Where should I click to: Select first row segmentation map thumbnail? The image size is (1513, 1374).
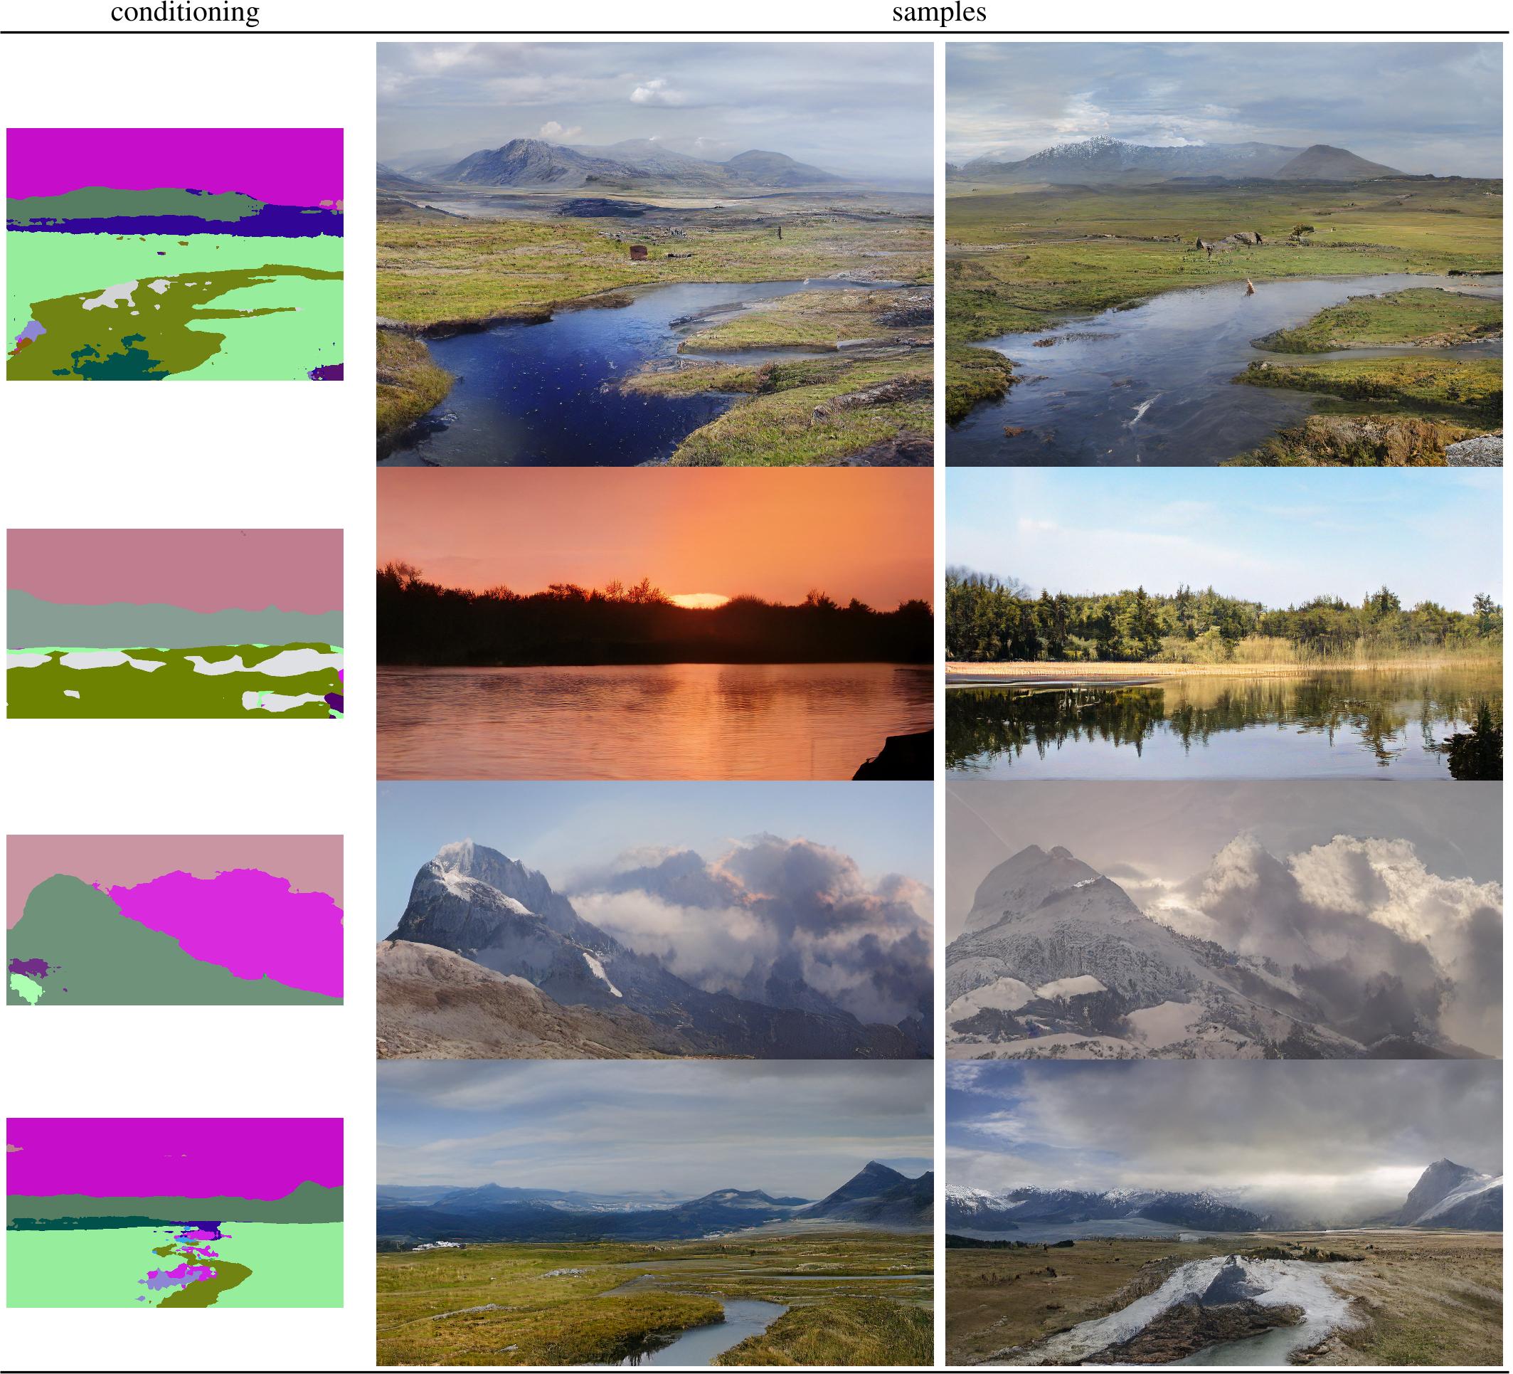(175, 254)
